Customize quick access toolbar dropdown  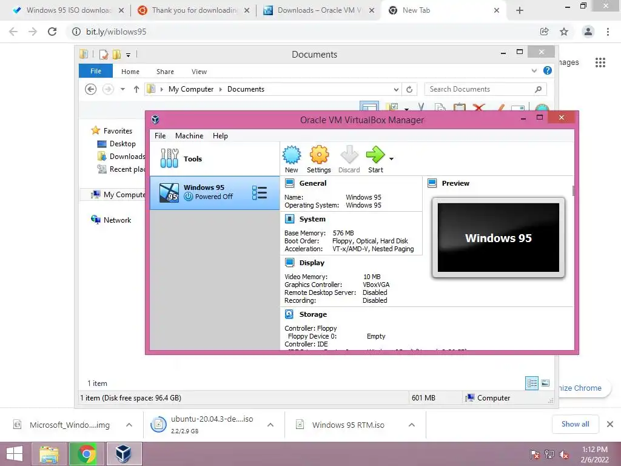(129, 55)
